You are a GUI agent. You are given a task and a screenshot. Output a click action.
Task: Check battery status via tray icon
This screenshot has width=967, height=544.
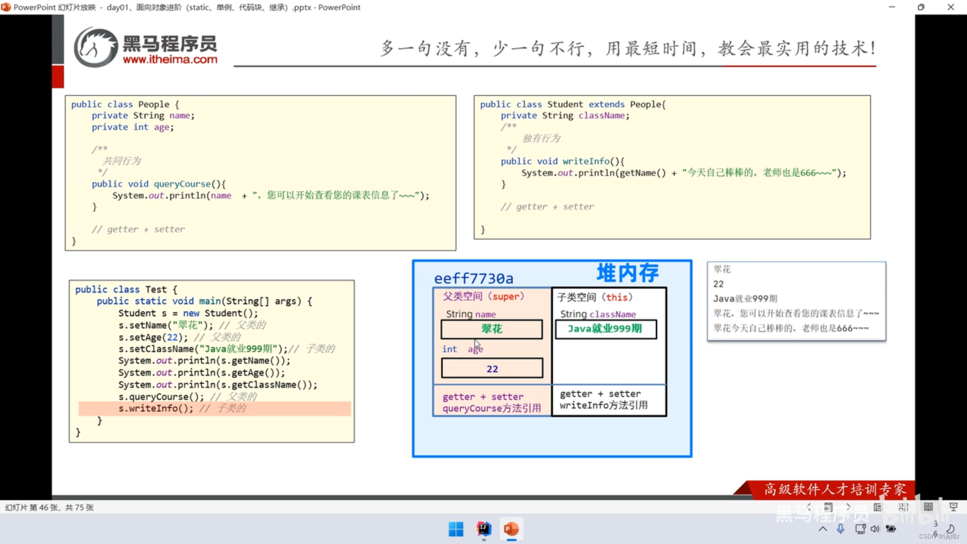pyautogui.click(x=891, y=529)
